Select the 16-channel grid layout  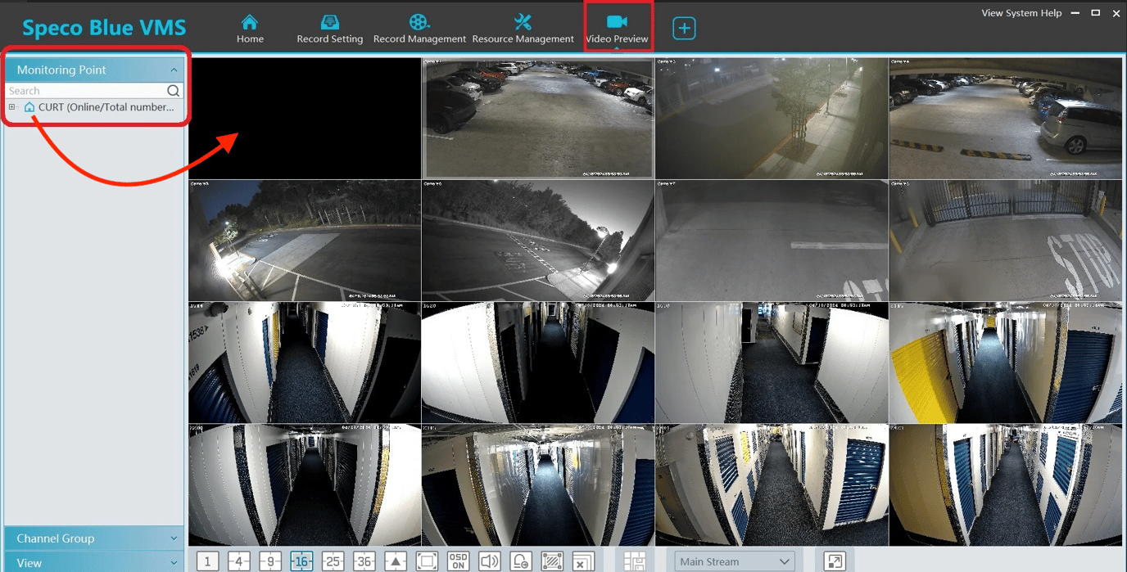[x=301, y=561]
